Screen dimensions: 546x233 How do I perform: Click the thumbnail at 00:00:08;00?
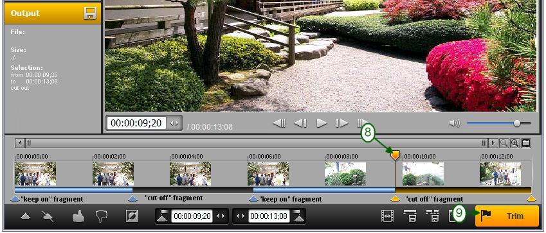click(345, 174)
